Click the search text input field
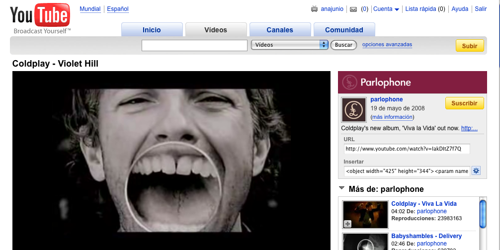The height and width of the screenshot is (250, 500). click(x=194, y=45)
